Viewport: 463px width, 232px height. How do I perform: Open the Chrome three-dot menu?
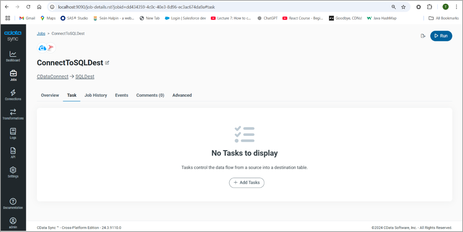click(456, 7)
